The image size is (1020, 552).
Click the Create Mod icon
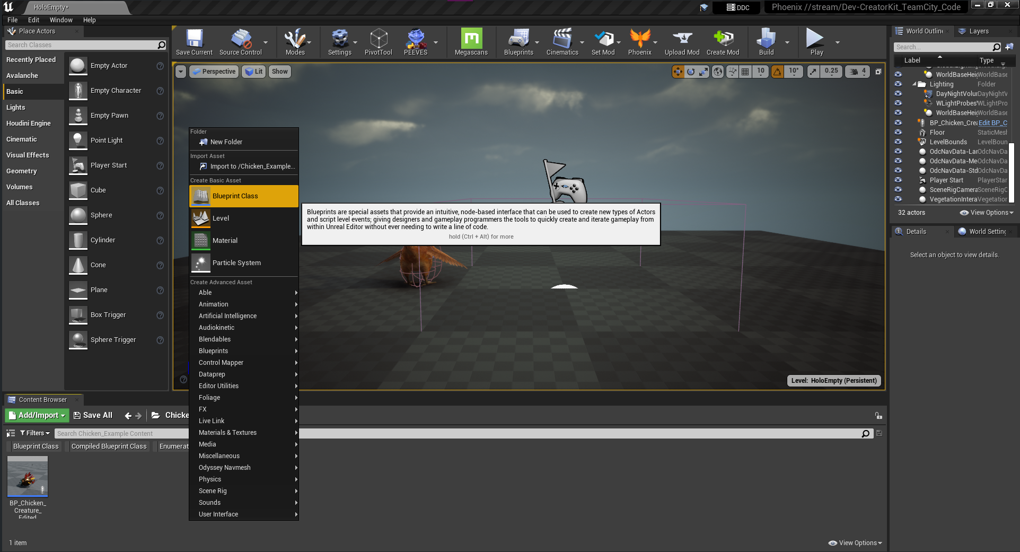[x=723, y=42]
